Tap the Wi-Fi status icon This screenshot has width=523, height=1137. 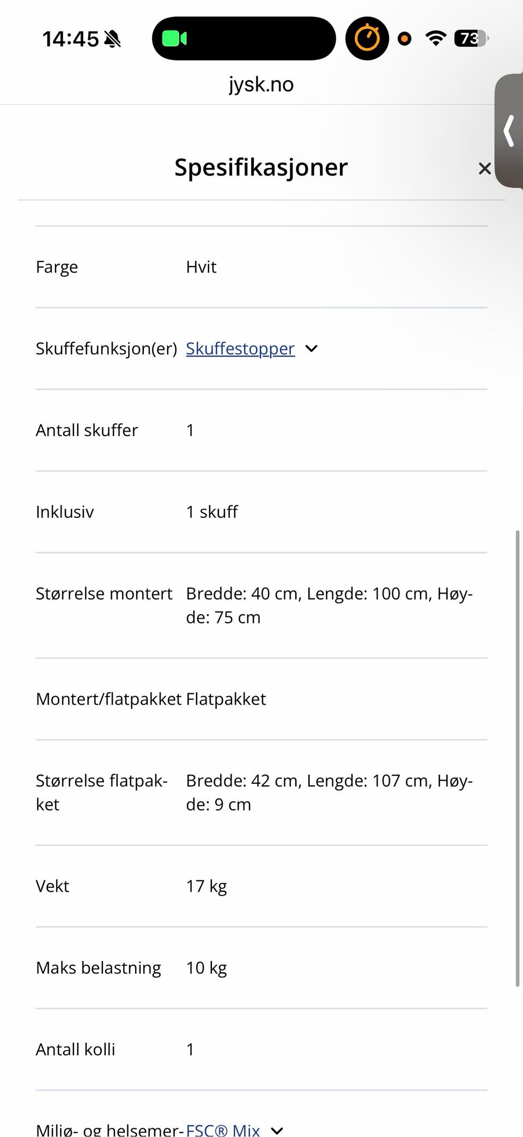(x=435, y=38)
